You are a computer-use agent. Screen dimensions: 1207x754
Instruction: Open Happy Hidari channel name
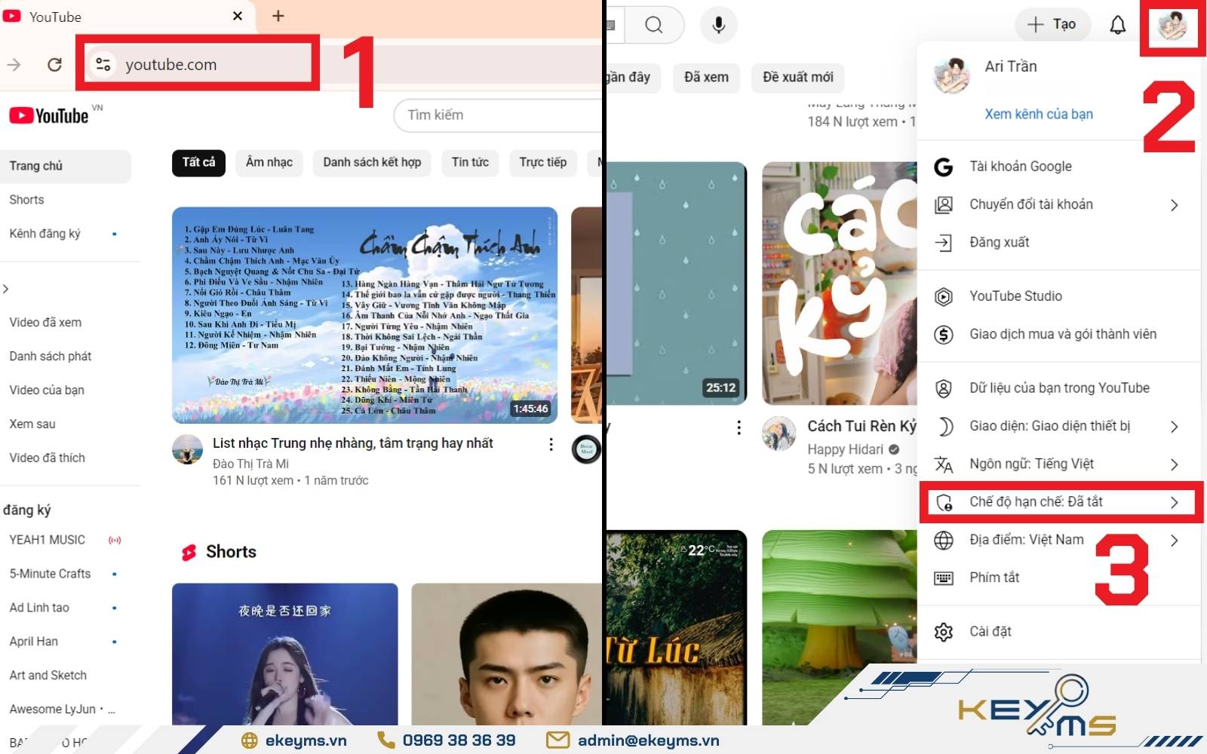[x=845, y=449]
